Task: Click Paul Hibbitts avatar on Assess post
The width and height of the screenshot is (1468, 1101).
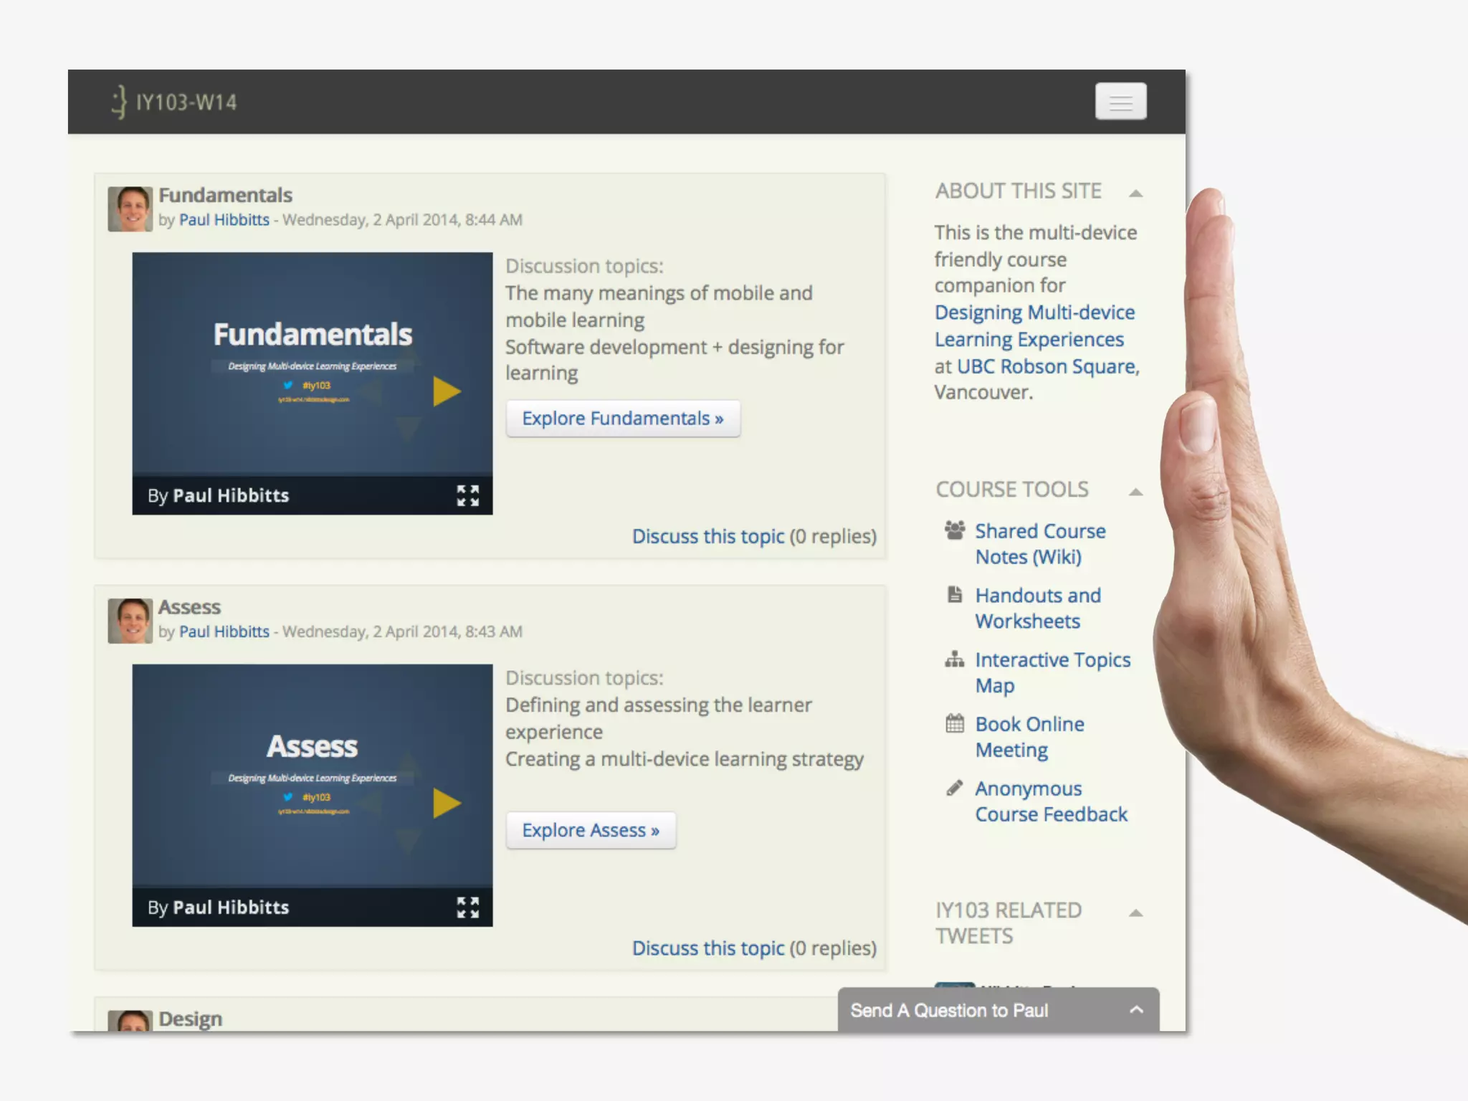Action: 130,621
